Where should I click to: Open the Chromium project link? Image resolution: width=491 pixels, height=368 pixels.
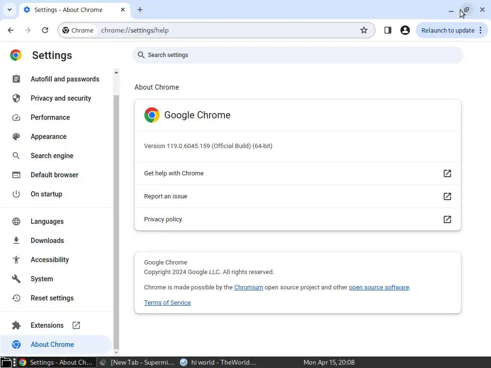coord(248,287)
